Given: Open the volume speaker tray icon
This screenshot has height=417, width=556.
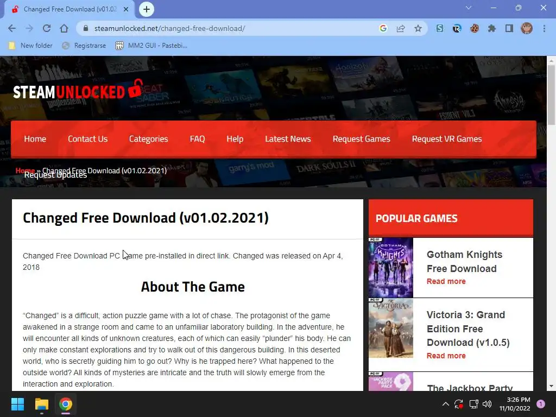Looking at the screenshot, I should click(487, 404).
